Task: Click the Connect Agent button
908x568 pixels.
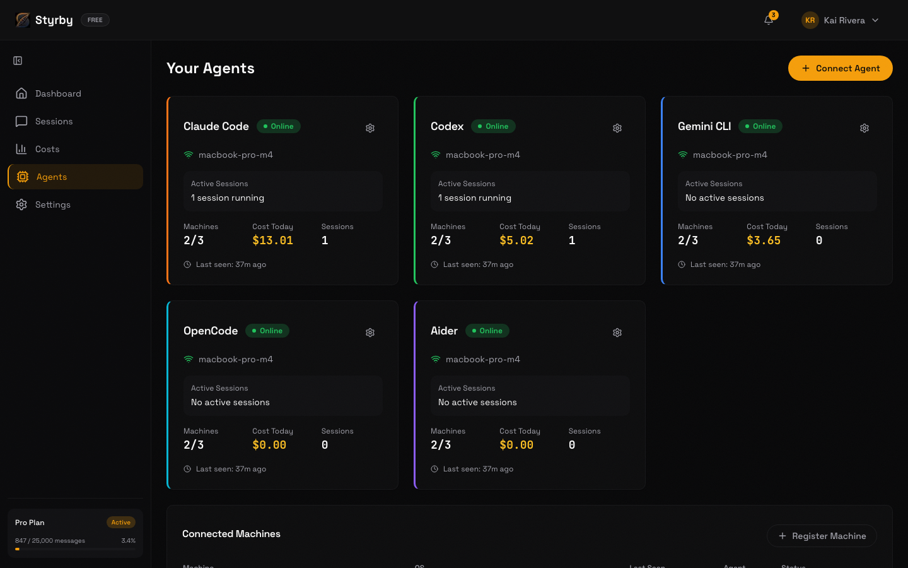Action: coord(841,68)
